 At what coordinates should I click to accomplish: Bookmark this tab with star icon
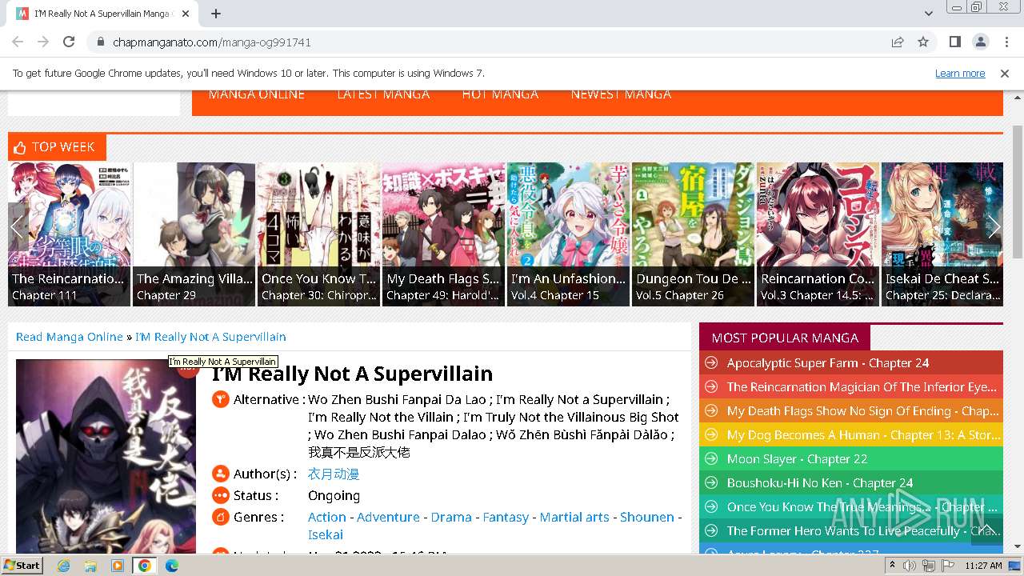coord(923,42)
